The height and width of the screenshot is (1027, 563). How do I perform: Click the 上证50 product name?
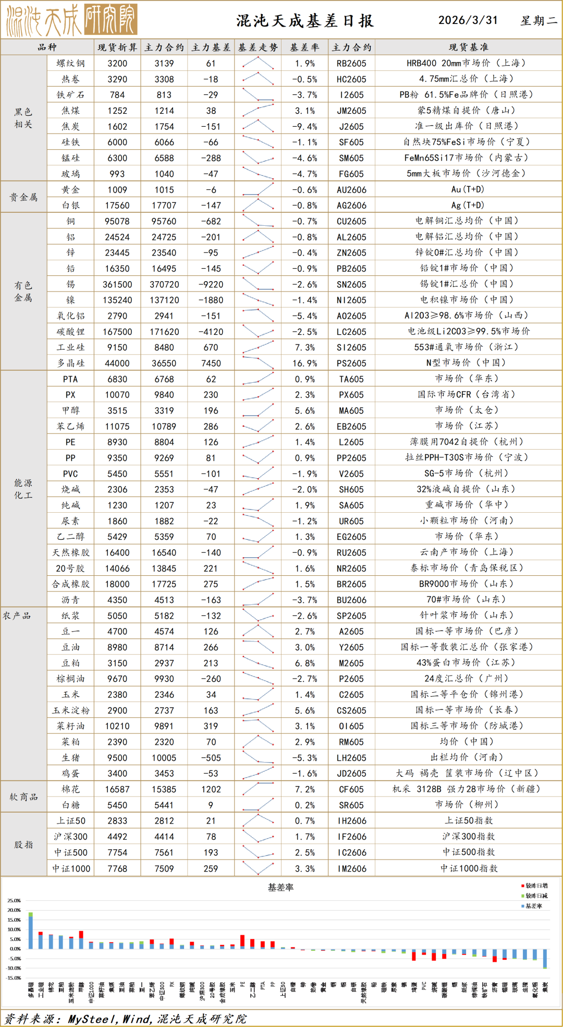pos(70,821)
